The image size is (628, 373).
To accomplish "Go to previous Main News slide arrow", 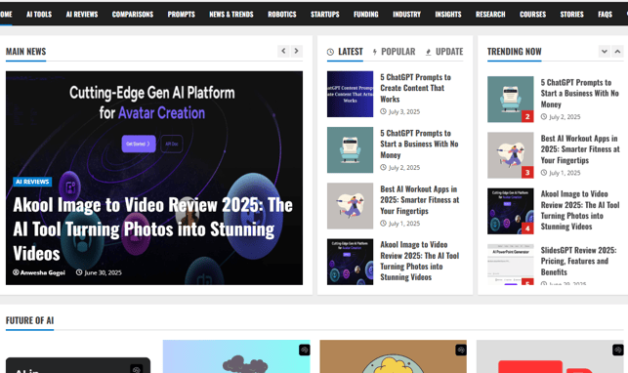I will click(x=283, y=51).
